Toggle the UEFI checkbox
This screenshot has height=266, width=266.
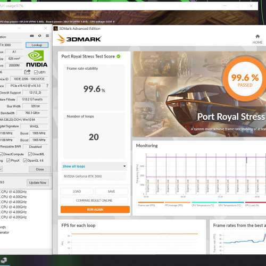coord(36,72)
